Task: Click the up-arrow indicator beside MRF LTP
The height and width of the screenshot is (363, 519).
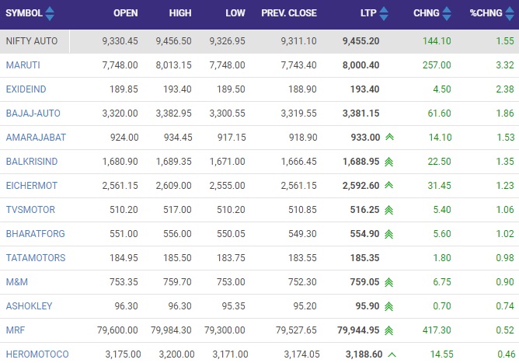Action: 389,330
